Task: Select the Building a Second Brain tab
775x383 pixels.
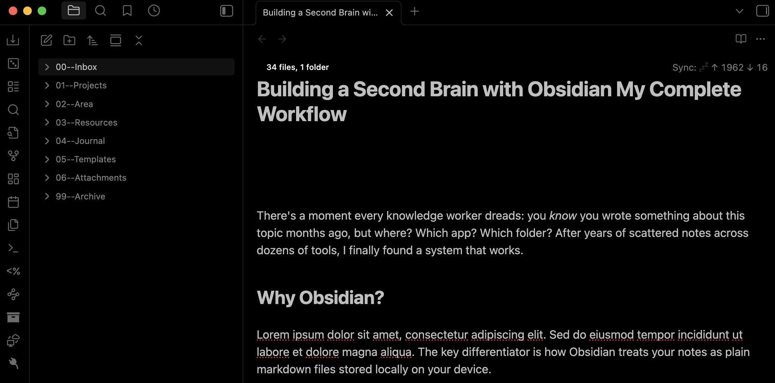Action: [320, 13]
